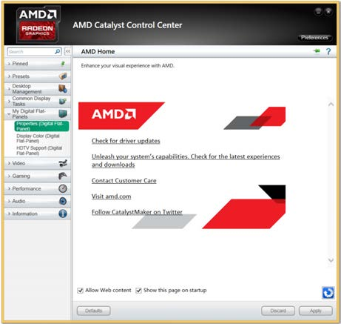The image size is (341, 324).
Task: Click the Apply button
Action: (x=316, y=311)
